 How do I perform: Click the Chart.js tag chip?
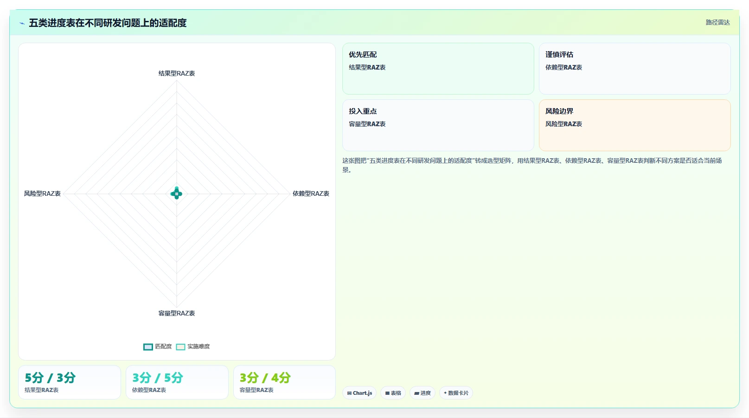coord(359,393)
